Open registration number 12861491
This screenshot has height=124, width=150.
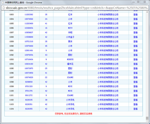(29, 50)
